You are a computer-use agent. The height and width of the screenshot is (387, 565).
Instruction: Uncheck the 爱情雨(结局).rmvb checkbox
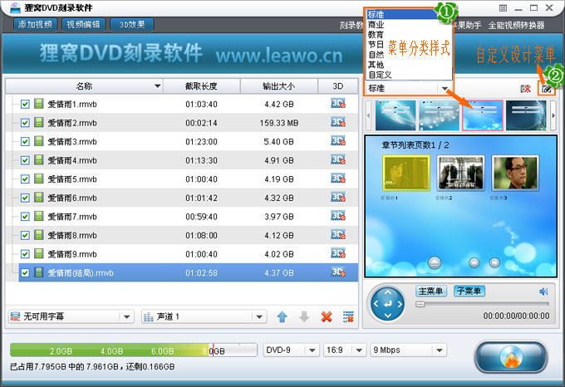click(25, 272)
